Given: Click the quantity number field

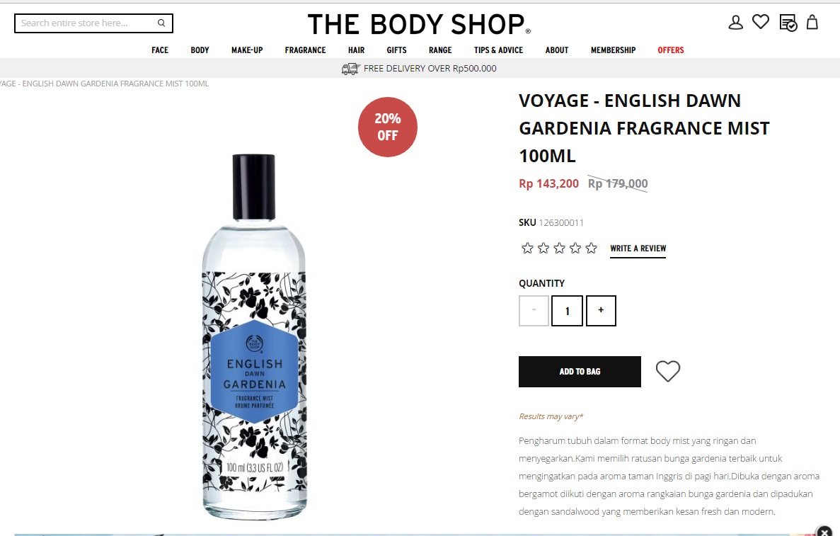Looking at the screenshot, I should (568, 310).
